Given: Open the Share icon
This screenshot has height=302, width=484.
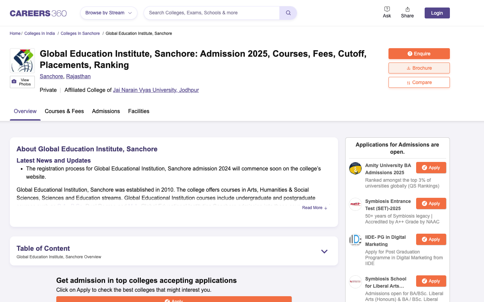Looking at the screenshot, I should point(407,12).
